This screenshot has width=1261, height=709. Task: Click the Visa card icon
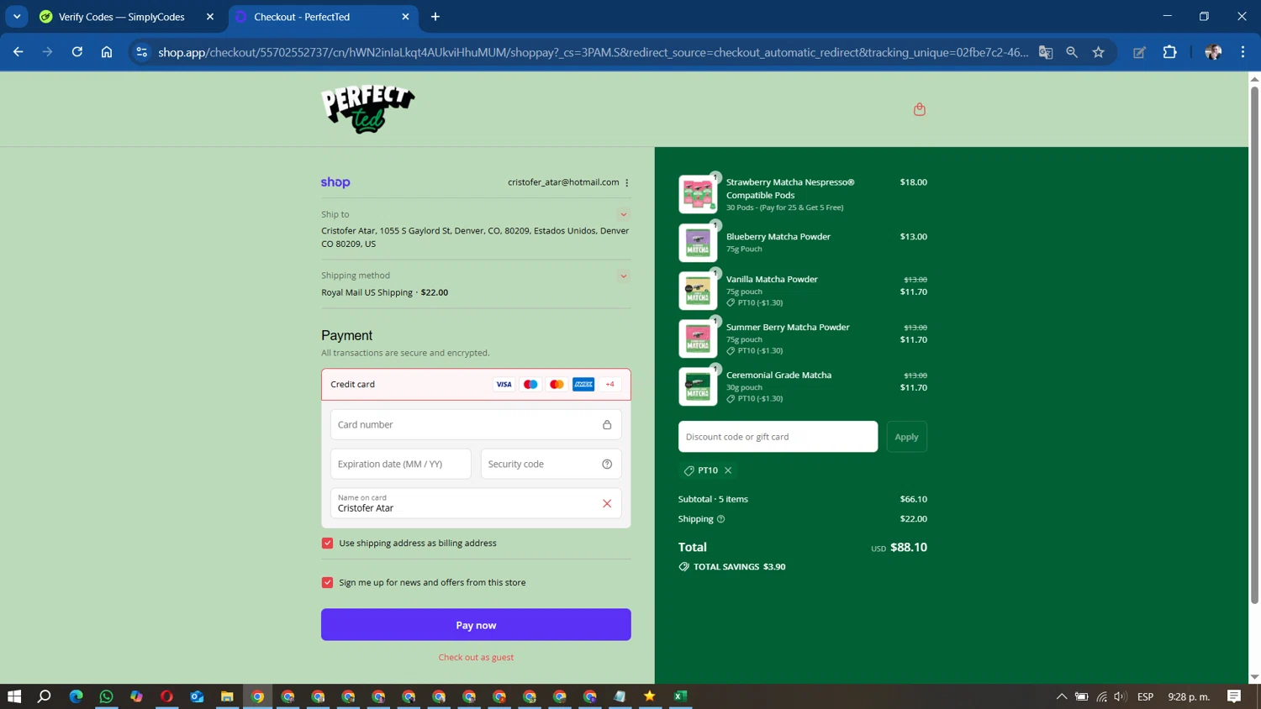(504, 384)
